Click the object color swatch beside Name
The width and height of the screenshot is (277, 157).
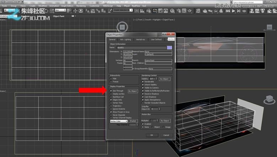pyautogui.click(x=169, y=47)
